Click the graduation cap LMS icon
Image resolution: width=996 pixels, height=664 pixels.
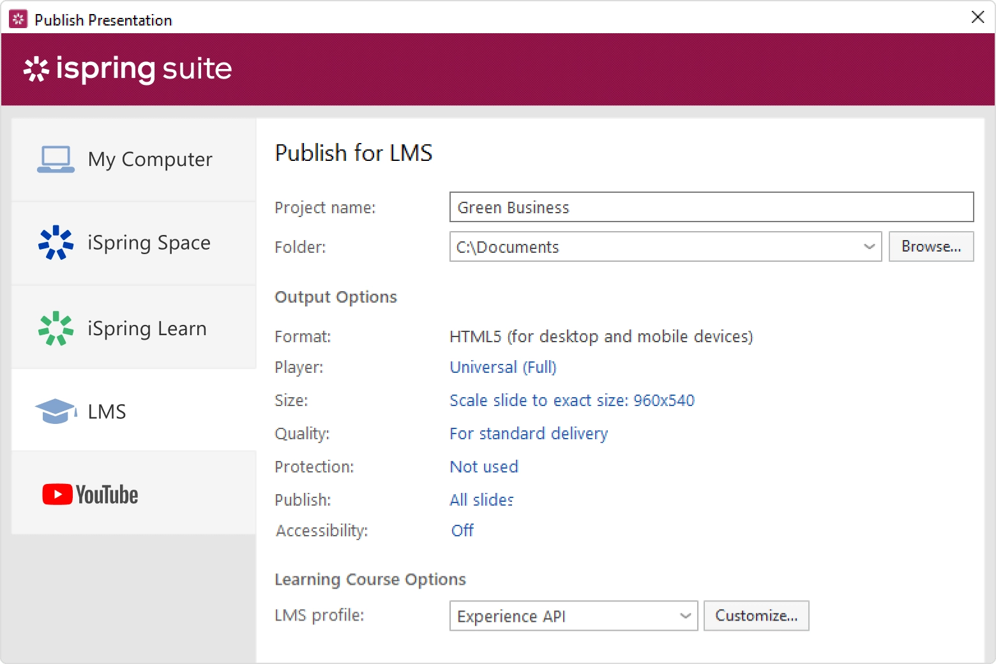56,411
